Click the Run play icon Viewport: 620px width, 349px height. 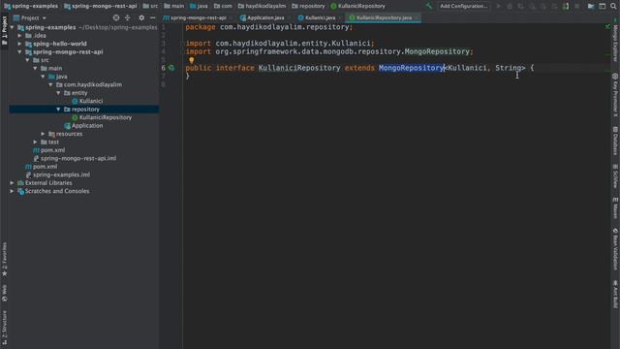pos(498,6)
